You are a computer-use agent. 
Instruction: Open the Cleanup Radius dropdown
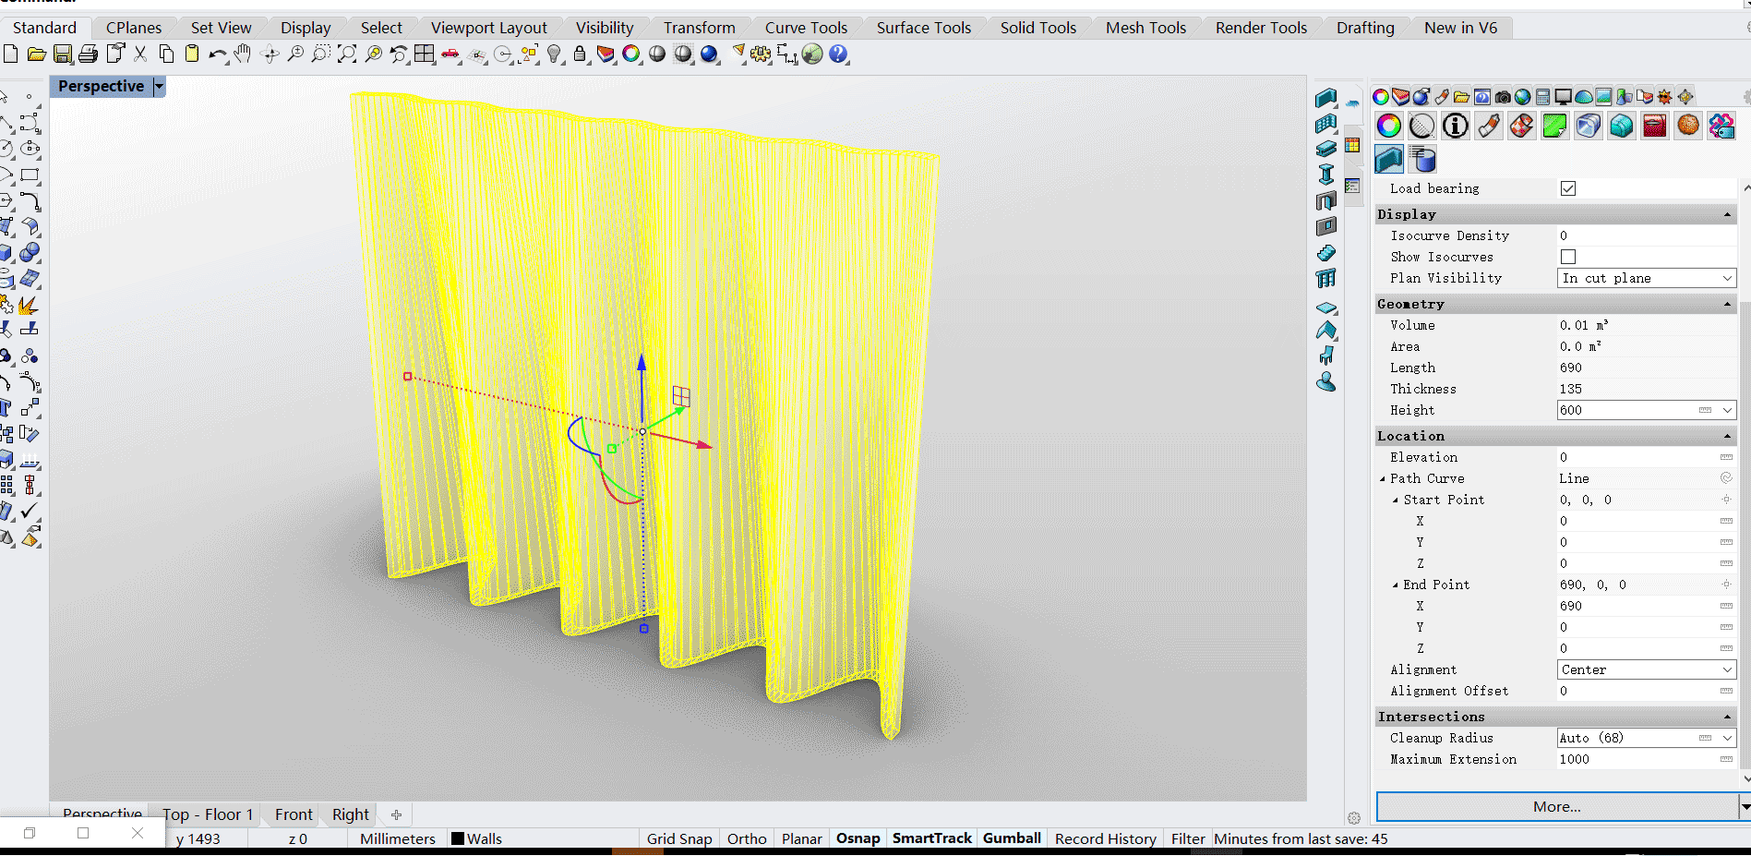pos(1727,738)
